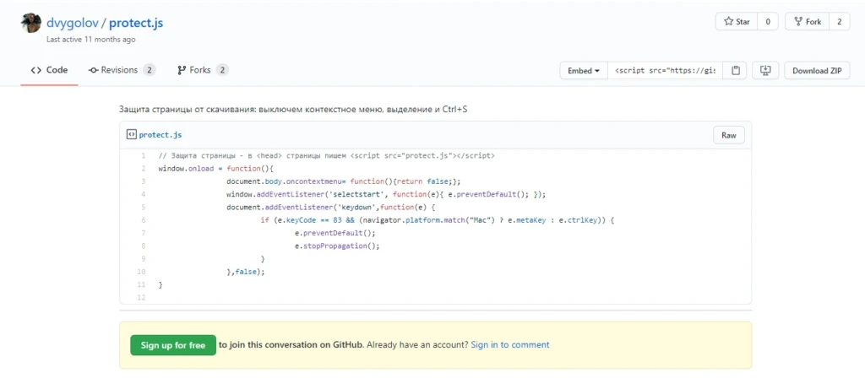This screenshot has height=389, width=865.
Task: Click the code file icon beside protect.js
Action: click(131, 134)
